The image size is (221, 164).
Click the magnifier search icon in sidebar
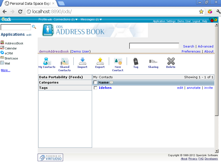coord(34,27)
